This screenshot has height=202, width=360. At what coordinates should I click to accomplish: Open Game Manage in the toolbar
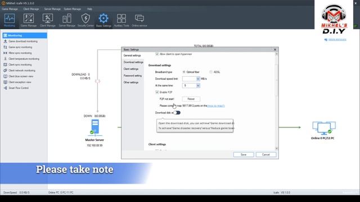29,20
